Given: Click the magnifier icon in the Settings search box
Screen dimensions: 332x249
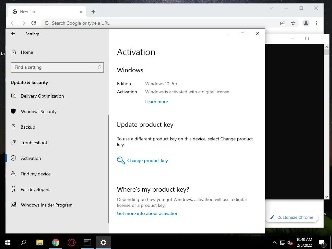Looking at the screenshot, I should [x=99, y=67].
